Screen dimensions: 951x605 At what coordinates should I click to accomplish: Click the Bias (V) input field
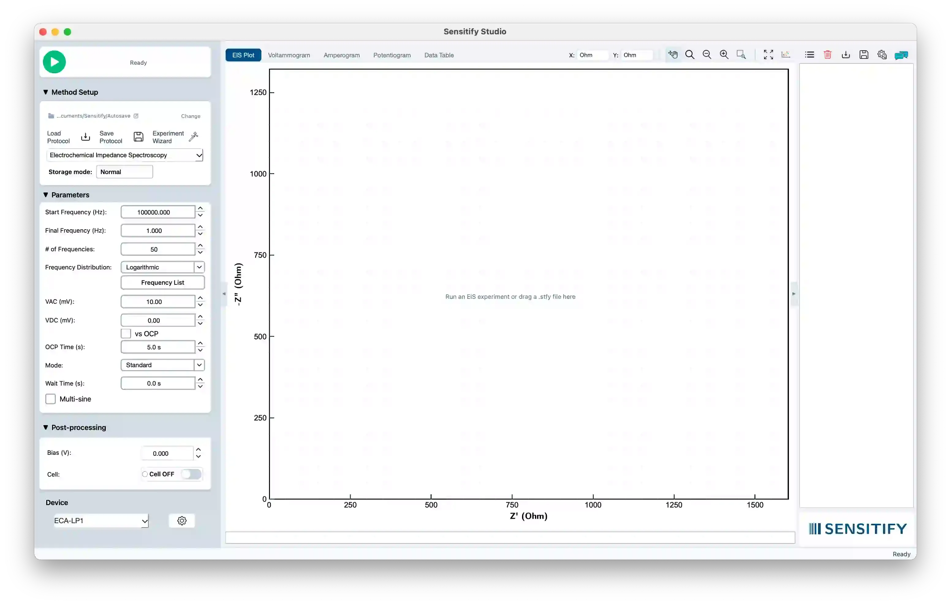tap(167, 454)
